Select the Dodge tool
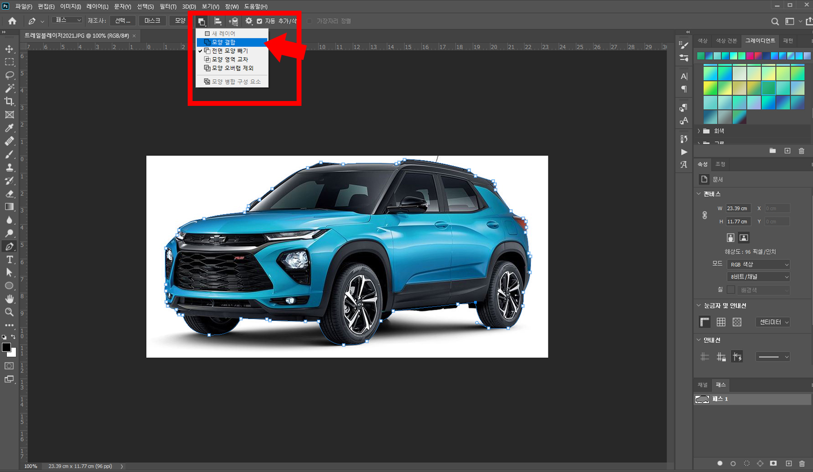The width and height of the screenshot is (813, 472). point(9,233)
